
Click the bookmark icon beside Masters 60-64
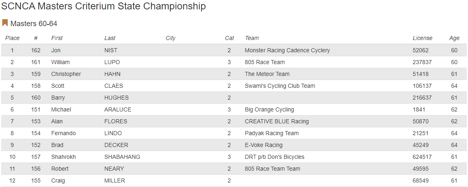(5, 23)
